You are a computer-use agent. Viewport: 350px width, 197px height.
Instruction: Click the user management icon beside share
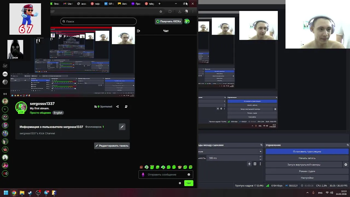[126, 106]
